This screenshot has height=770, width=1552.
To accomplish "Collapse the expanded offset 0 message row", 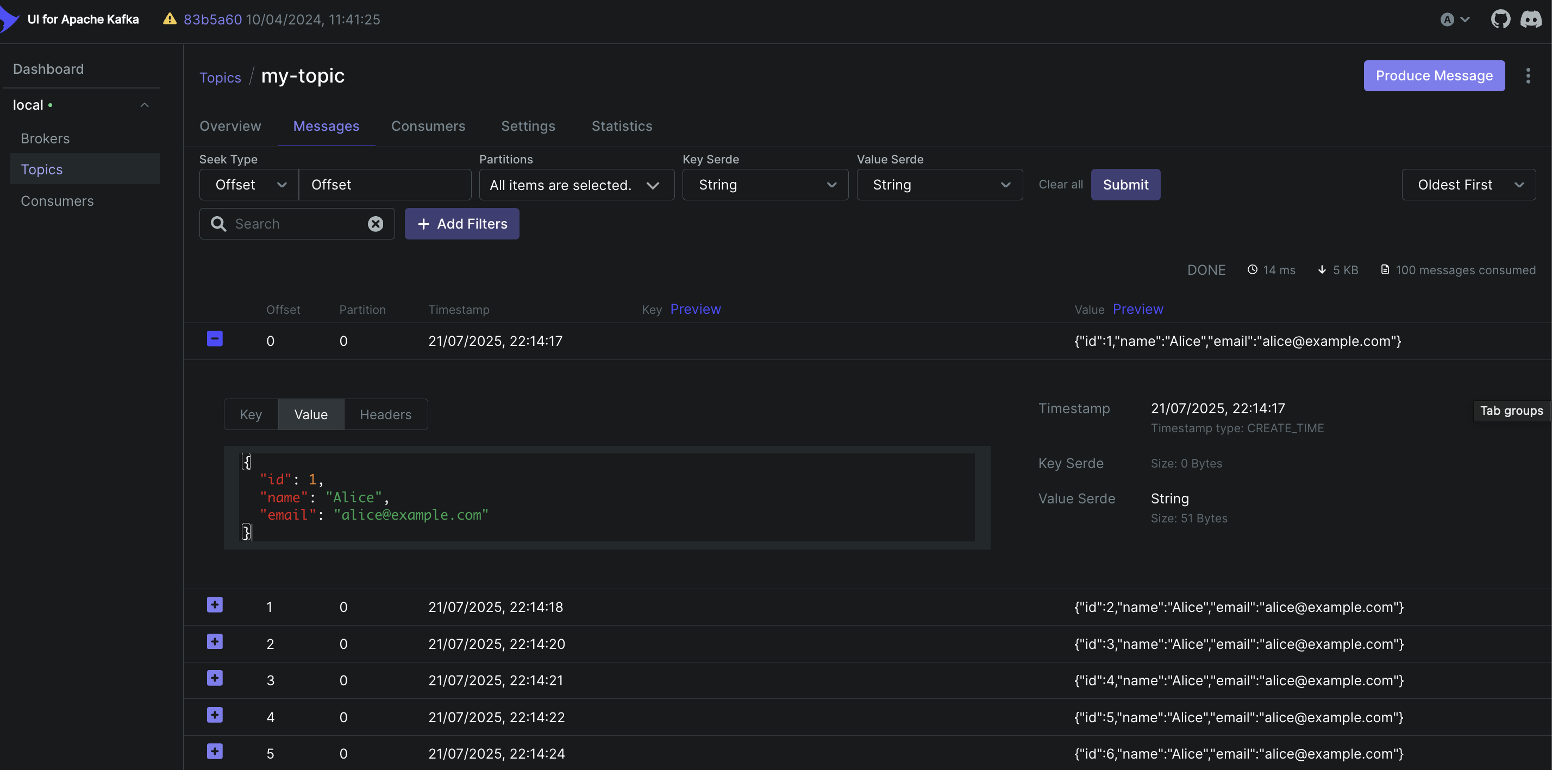I will [x=215, y=339].
